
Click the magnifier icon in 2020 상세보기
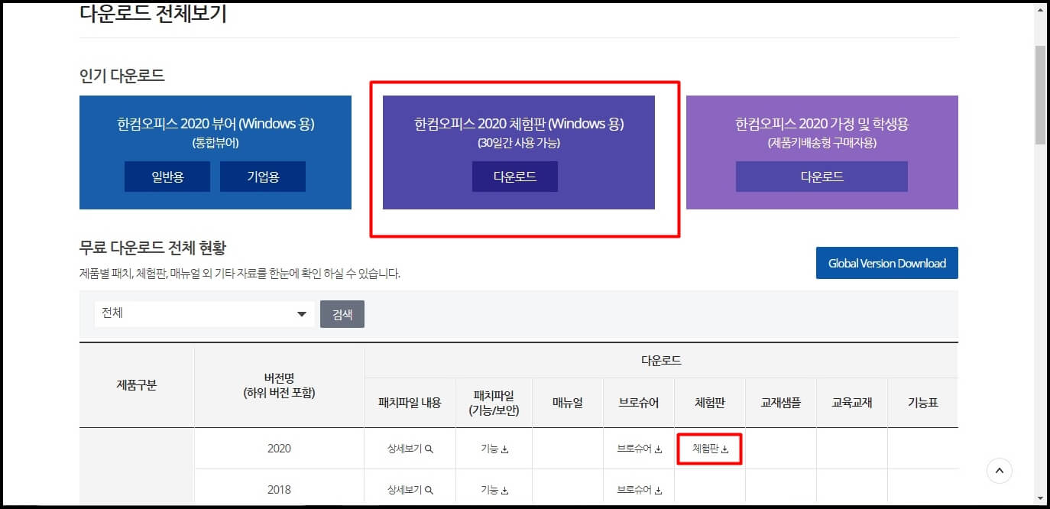[x=429, y=449]
